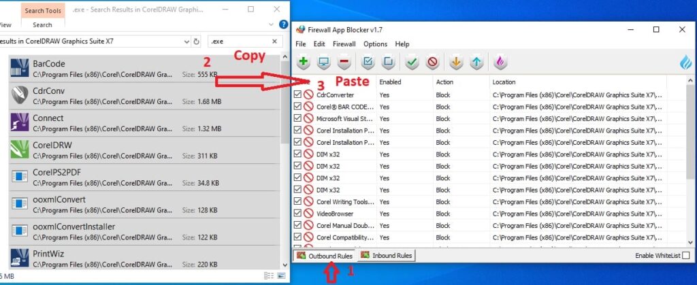
Task: Clear the .exe search with X
Action: coord(274,41)
